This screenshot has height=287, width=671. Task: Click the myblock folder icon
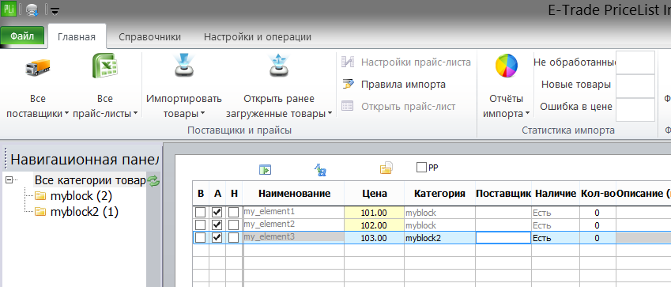tap(40, 196)
